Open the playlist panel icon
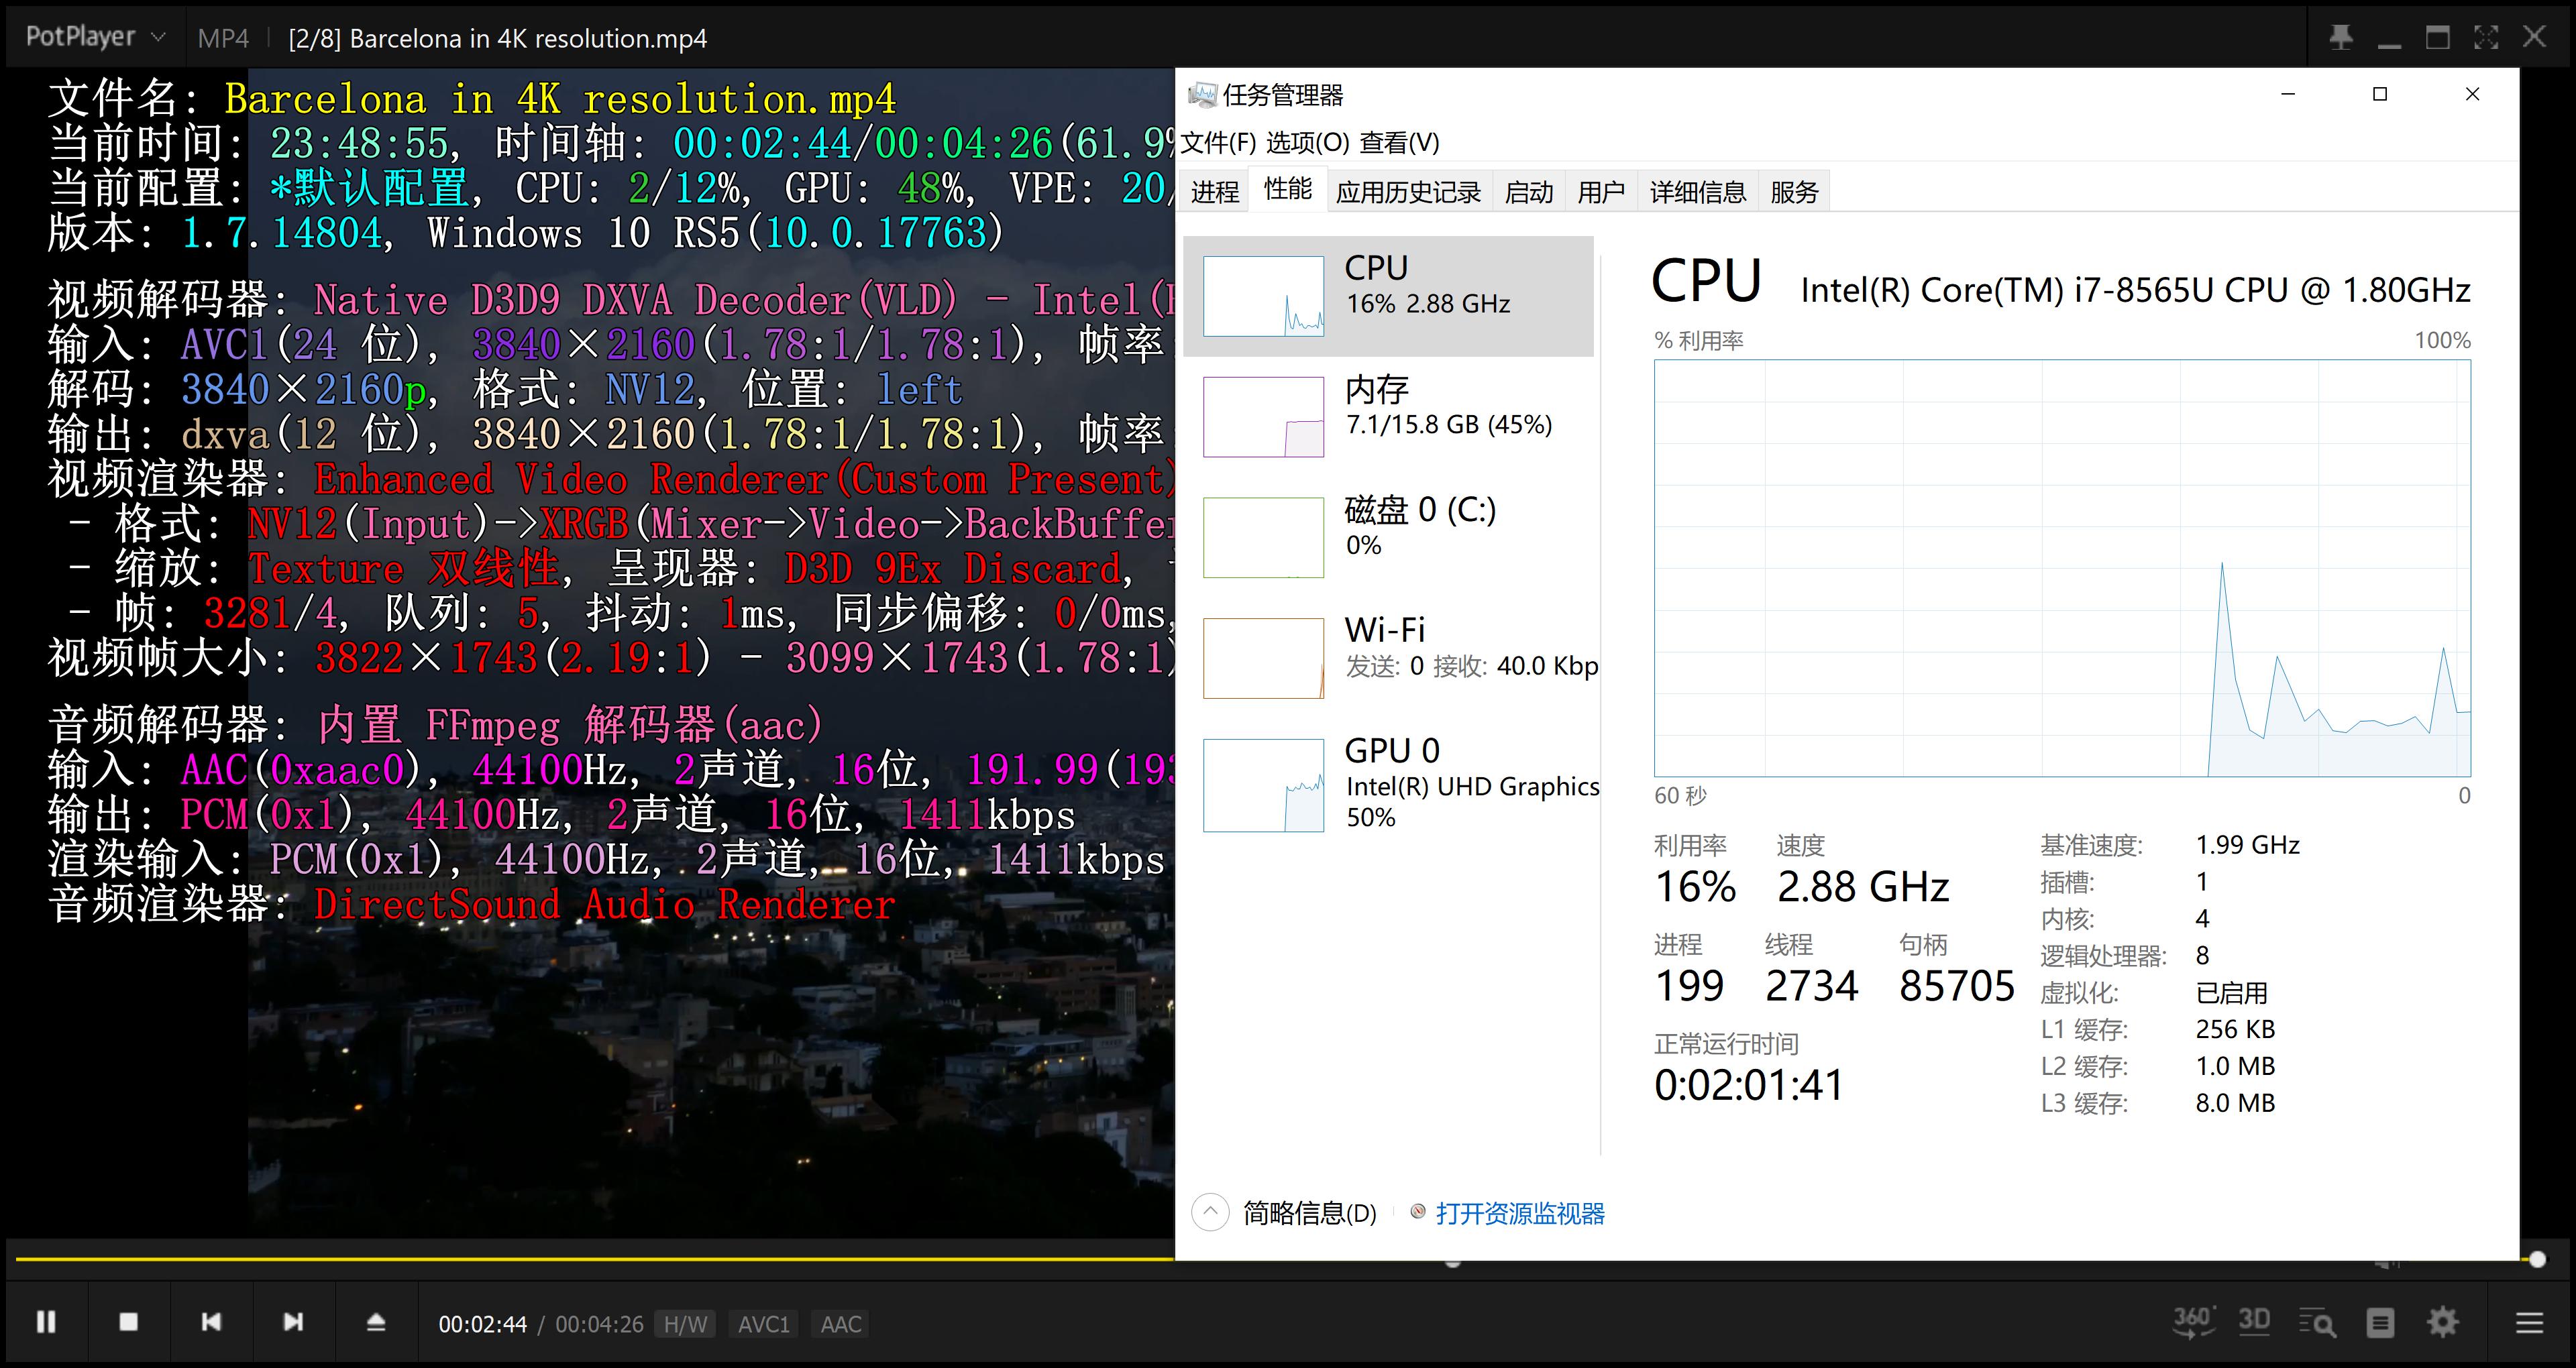 (2381, 1322)
